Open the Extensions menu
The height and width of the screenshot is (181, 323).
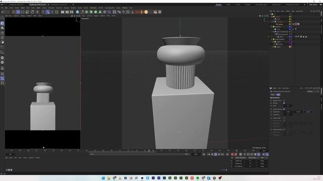pos(93,8)
